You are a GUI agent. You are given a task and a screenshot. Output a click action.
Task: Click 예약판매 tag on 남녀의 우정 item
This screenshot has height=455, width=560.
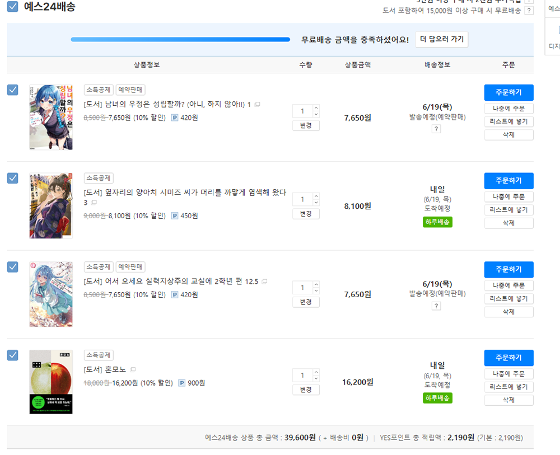click(x=130, y=90)
